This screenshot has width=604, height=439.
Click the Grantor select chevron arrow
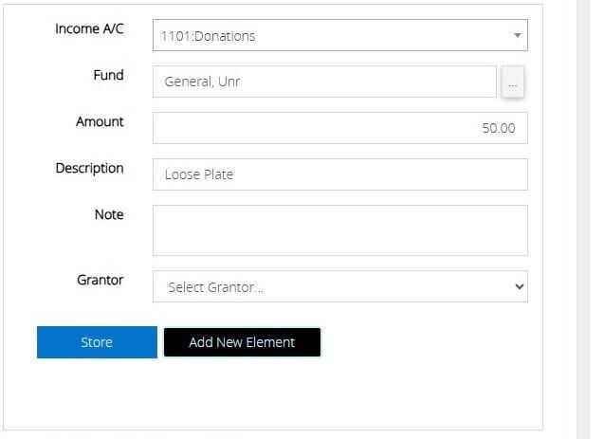(x=518, y=286)
